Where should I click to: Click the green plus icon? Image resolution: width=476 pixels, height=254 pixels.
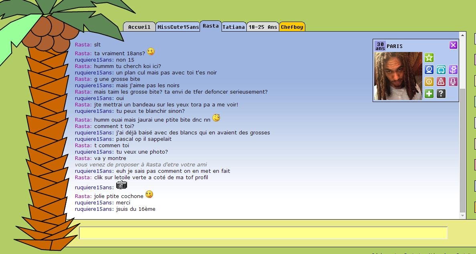click(x=429, y=93)
